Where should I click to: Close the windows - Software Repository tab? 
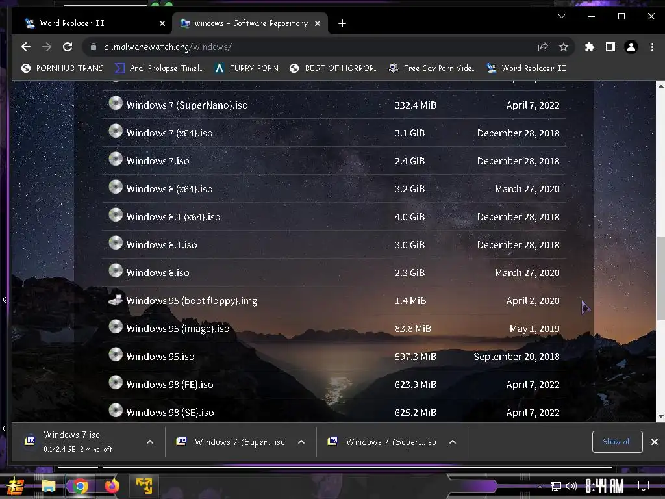pos(317,24)
